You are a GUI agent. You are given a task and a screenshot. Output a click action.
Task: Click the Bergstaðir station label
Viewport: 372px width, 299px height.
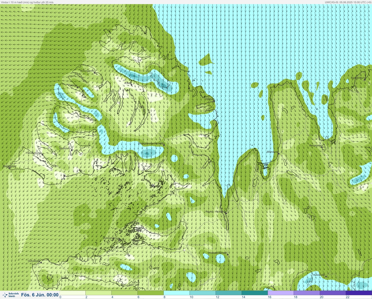[316, 145]
